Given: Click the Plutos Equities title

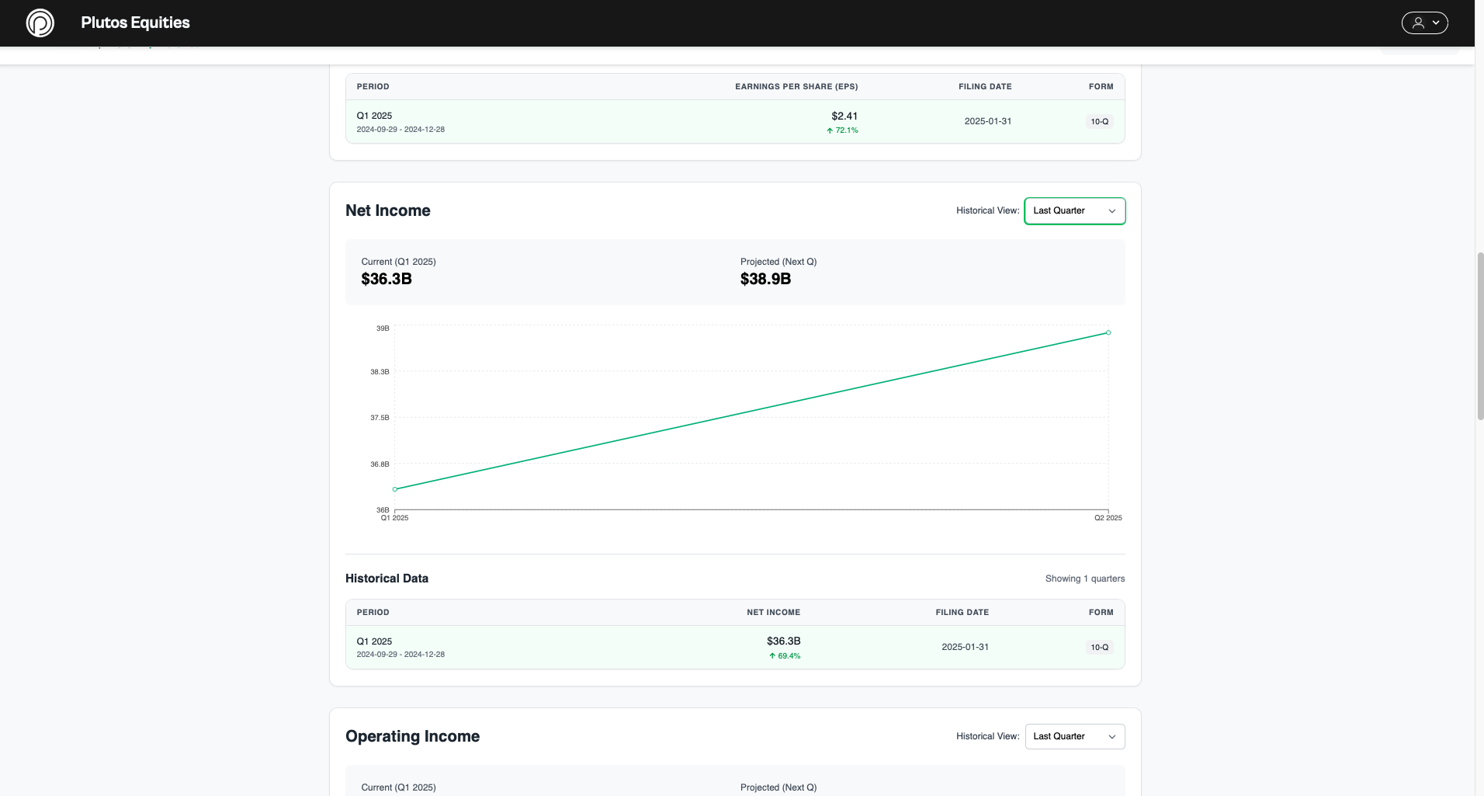Looking at the screenshot, I should tap(135, 23).
